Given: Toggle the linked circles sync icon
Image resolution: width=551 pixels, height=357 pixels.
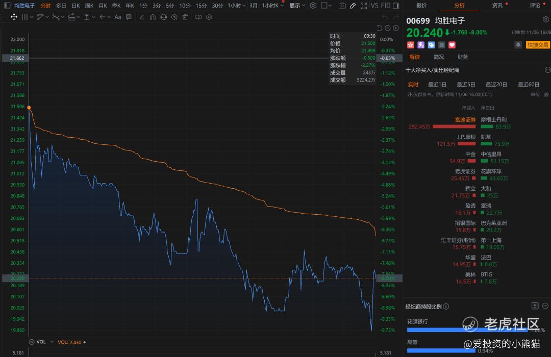Looking at the screenshot, I should (x=198, y=17).
